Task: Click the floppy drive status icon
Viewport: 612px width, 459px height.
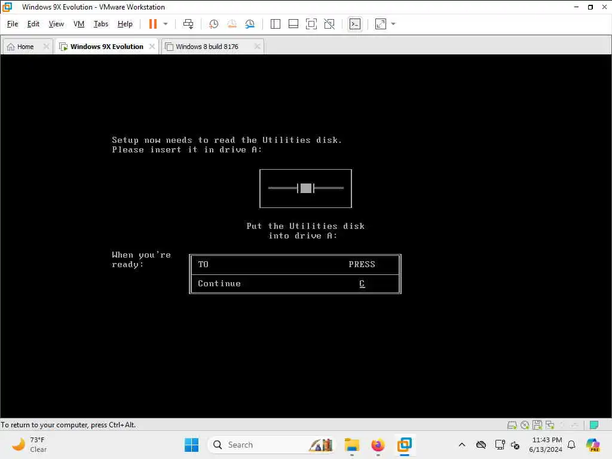Action: point(537,425)
